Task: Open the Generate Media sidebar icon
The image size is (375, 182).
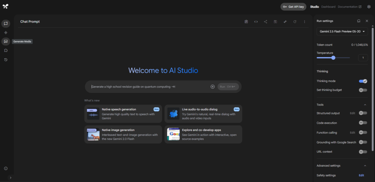Action: (6, 41)
